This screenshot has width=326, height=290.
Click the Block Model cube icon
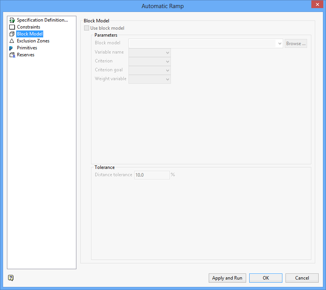(12, 34)
